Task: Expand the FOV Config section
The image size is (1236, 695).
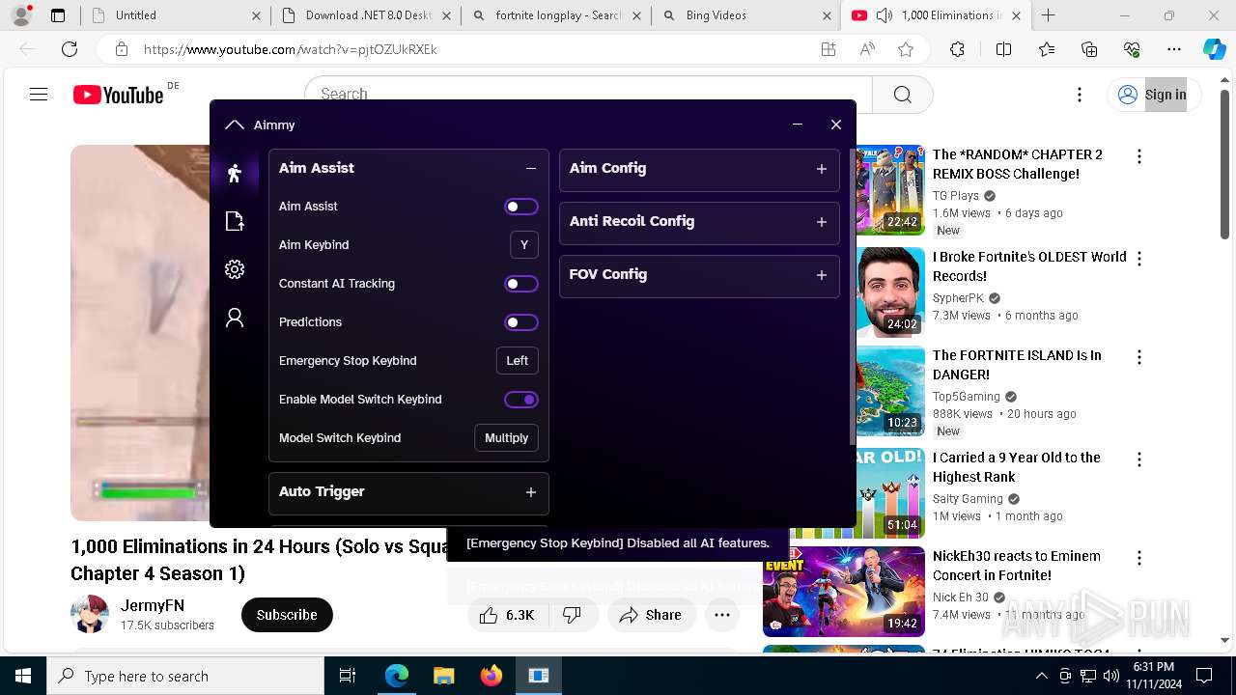Action: coord(821,275)
